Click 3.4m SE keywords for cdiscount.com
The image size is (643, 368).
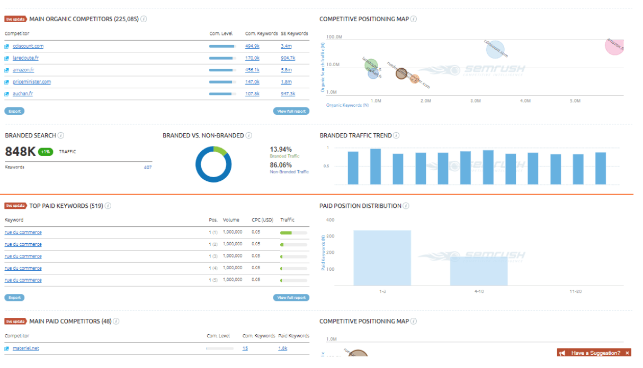286,46
